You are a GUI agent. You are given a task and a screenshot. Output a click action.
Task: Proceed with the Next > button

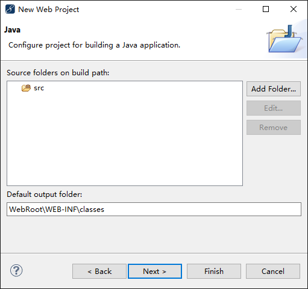155,272
